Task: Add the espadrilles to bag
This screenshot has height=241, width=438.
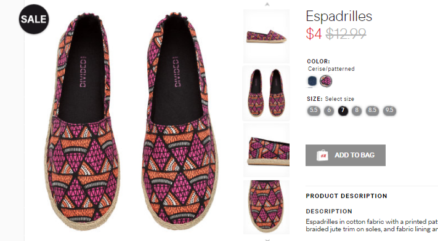Action: click(x=346, y=155)
